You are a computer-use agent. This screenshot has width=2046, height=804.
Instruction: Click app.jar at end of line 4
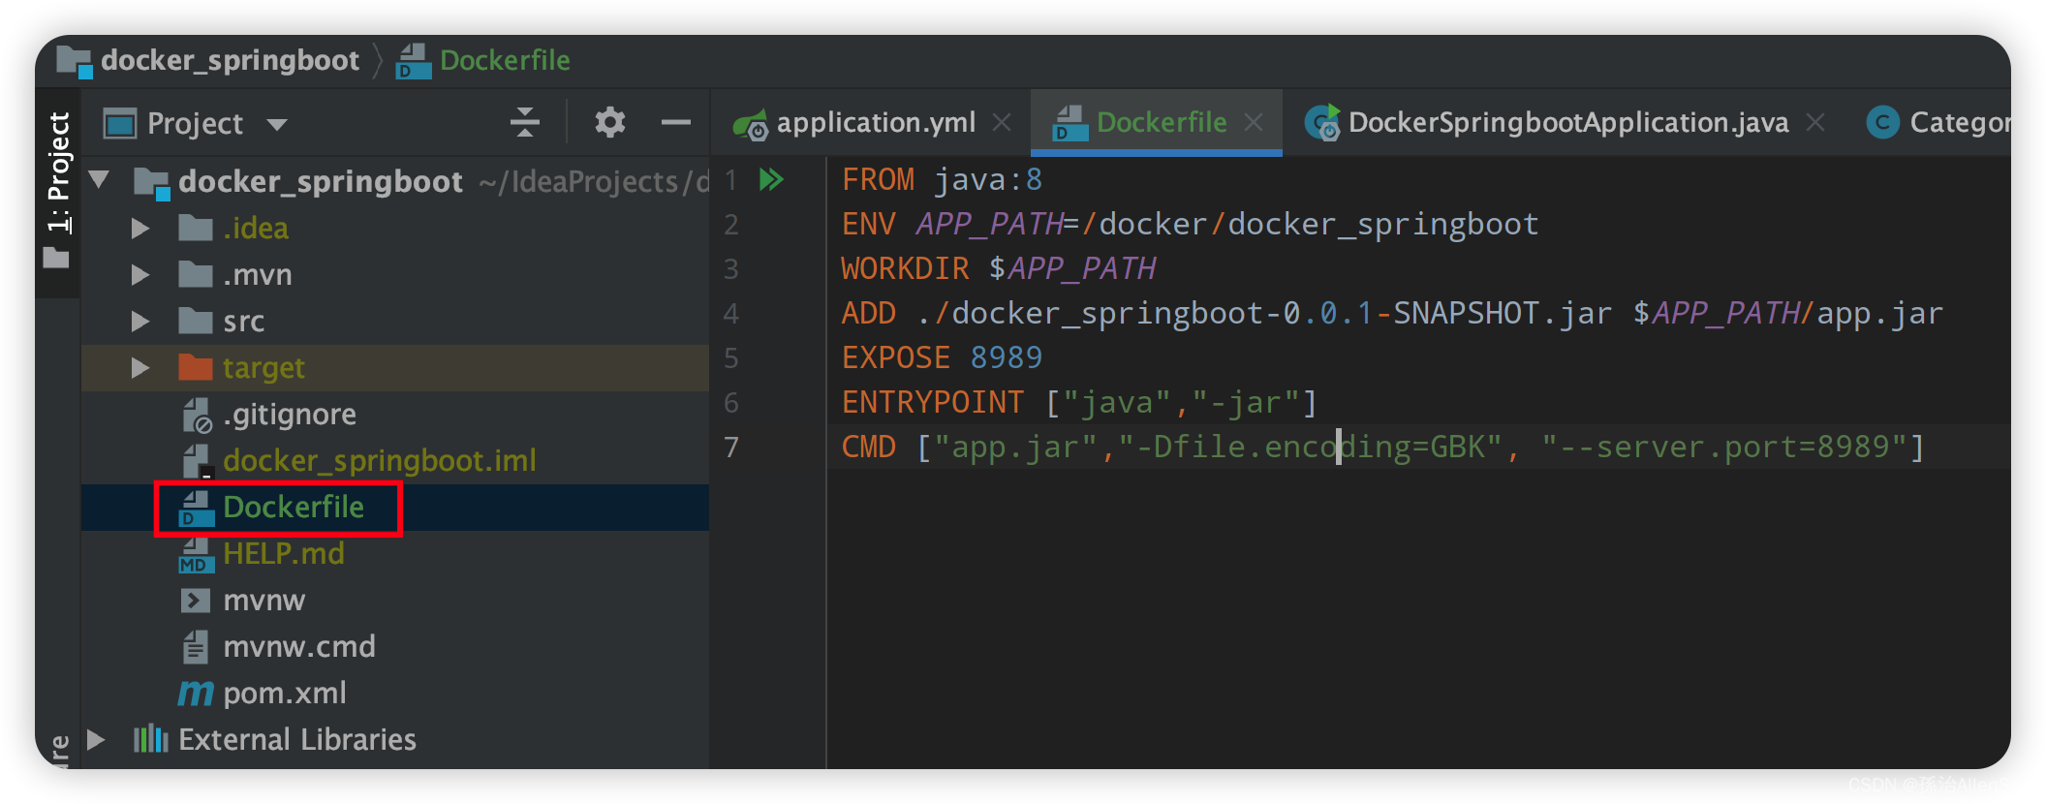point(1879,313)
